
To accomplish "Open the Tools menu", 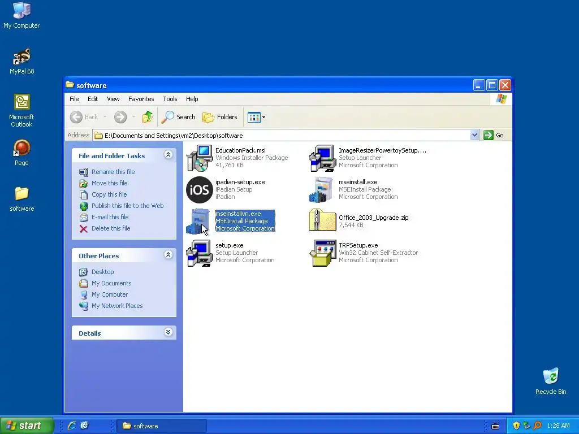I will click(170, 99).
